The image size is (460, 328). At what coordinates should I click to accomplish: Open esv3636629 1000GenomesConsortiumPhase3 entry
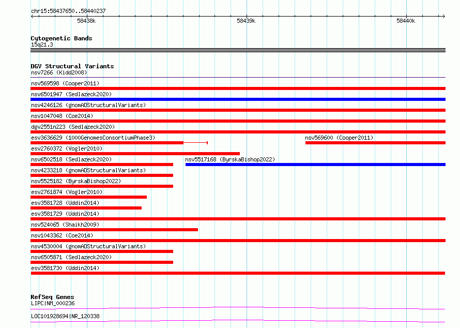click(x=93, y=138)
